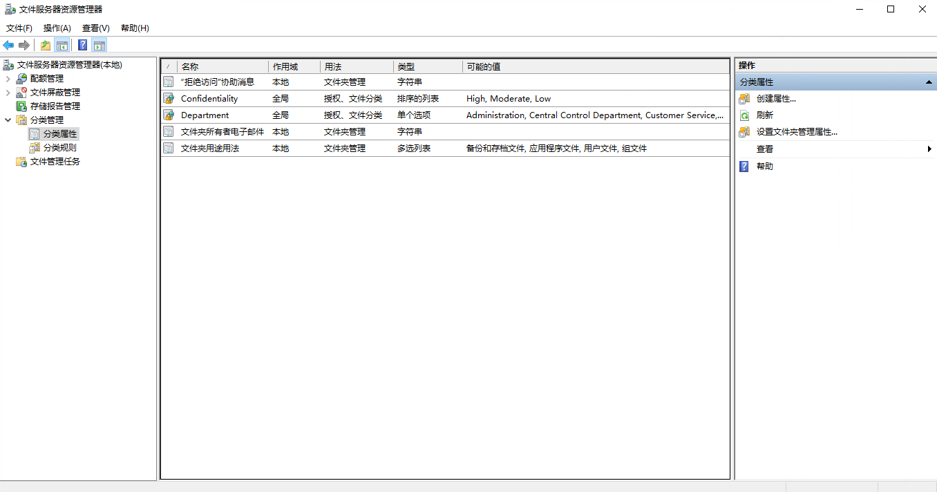The height and width of the screenshot is (492, 937).
Task: Click 创建属性... action link
Action: (776, 99)
